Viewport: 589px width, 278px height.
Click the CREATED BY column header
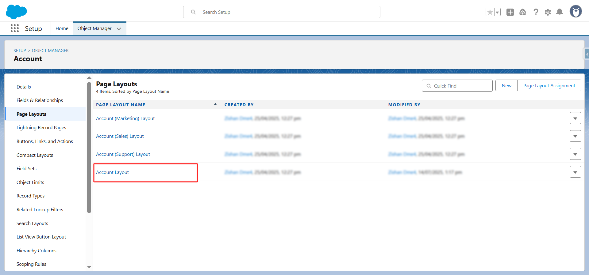tap(239, 105)
